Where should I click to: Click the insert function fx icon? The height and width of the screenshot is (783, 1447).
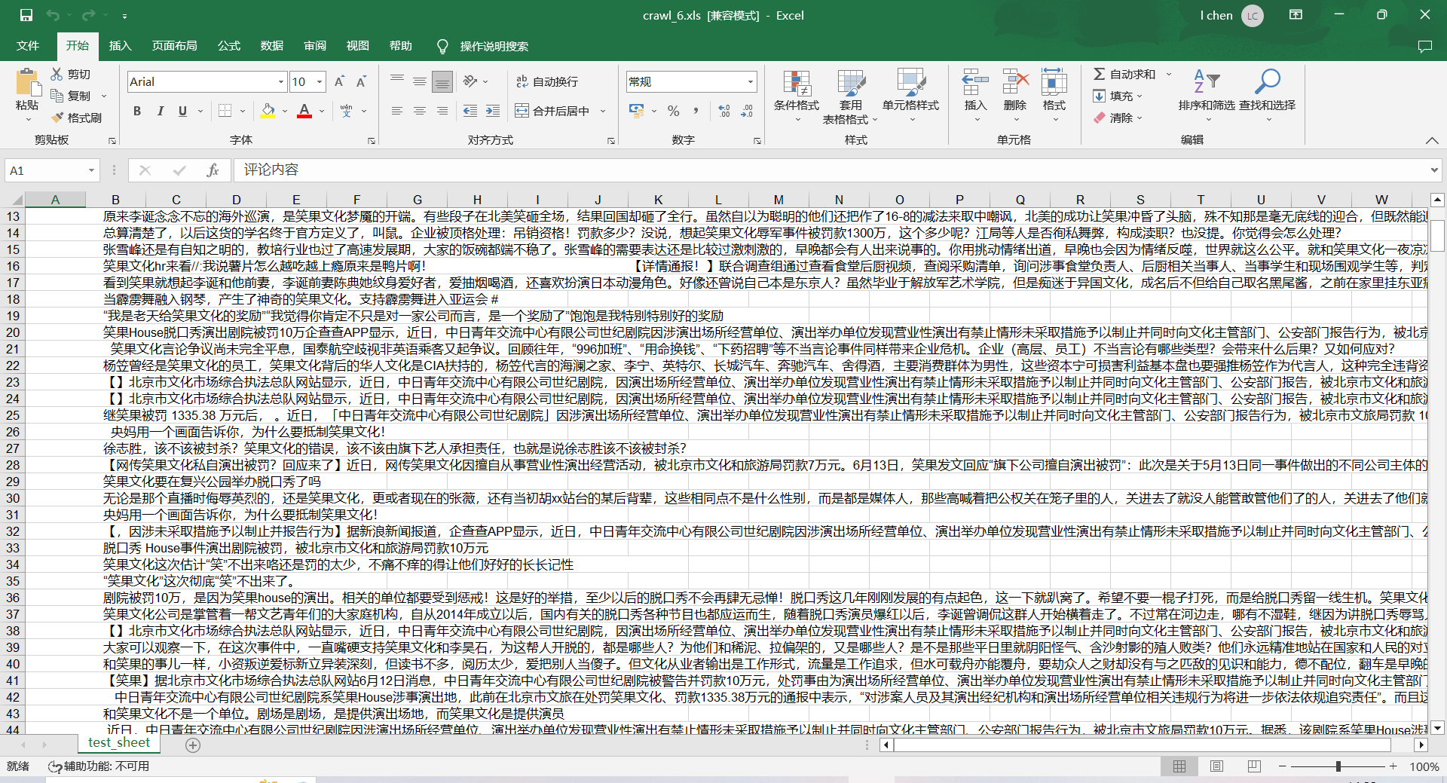pos(213,170)
